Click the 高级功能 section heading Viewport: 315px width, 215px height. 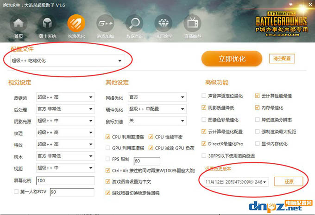tap(217, 83)
